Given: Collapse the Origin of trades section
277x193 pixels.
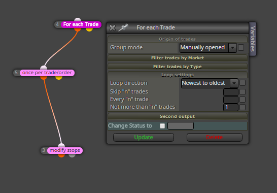Looking at the screenshot, I should click(x=178, y=39).
